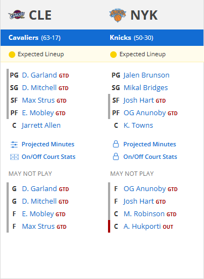Viewport: 204px width, 279px height.
Task: Click Mikal Bridges in starting lineup
Action: [146, 88]
